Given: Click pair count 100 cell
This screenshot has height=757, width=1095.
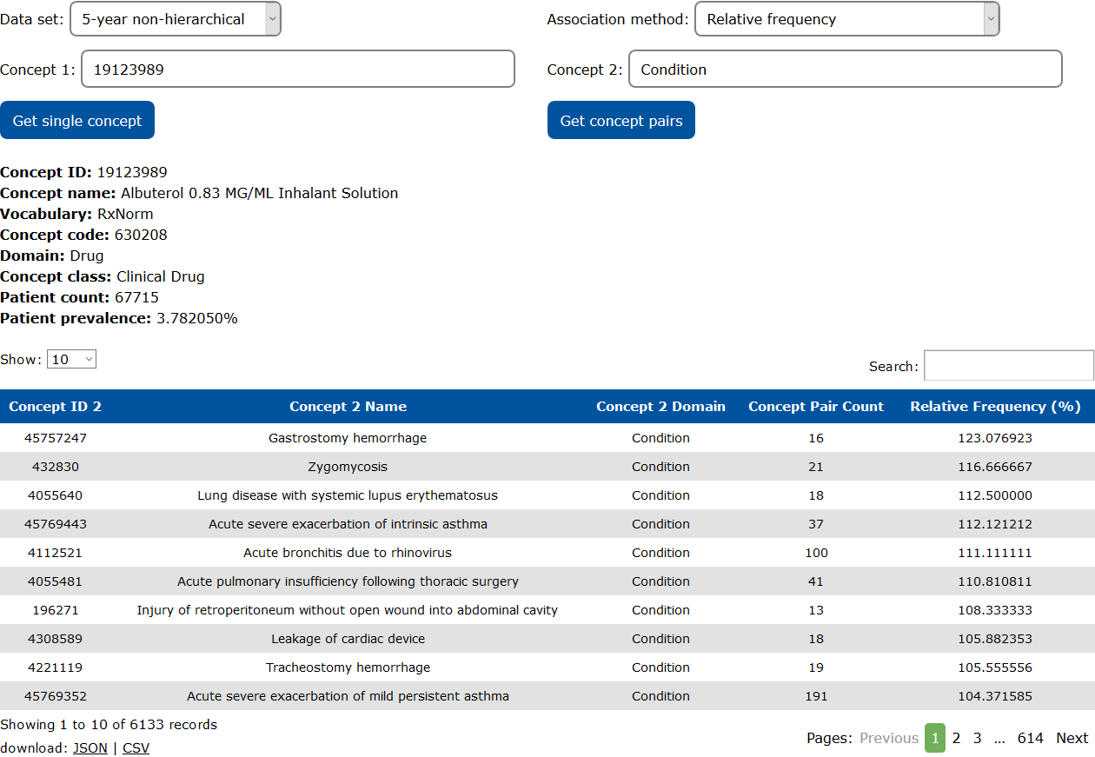Looking at the screenshot, I should tap(816, 553).
